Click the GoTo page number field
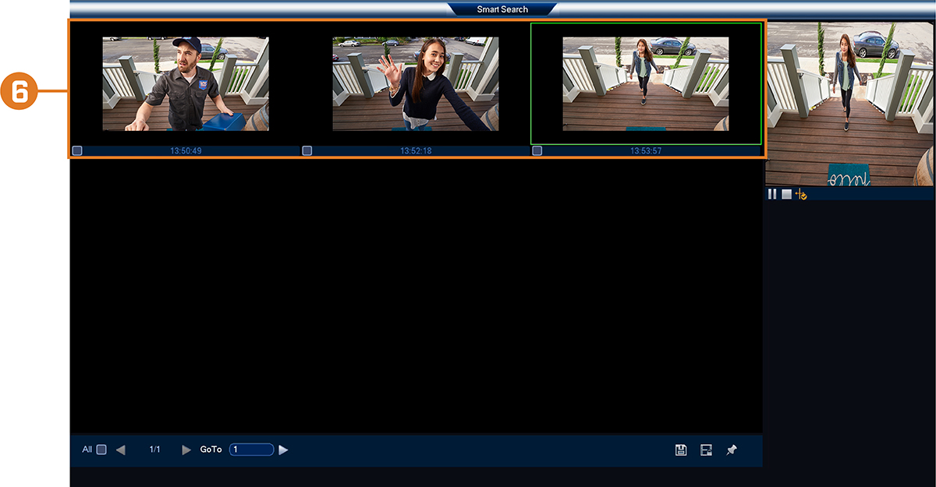The width and height of the screenshot is (936, 487). (252, 450)
